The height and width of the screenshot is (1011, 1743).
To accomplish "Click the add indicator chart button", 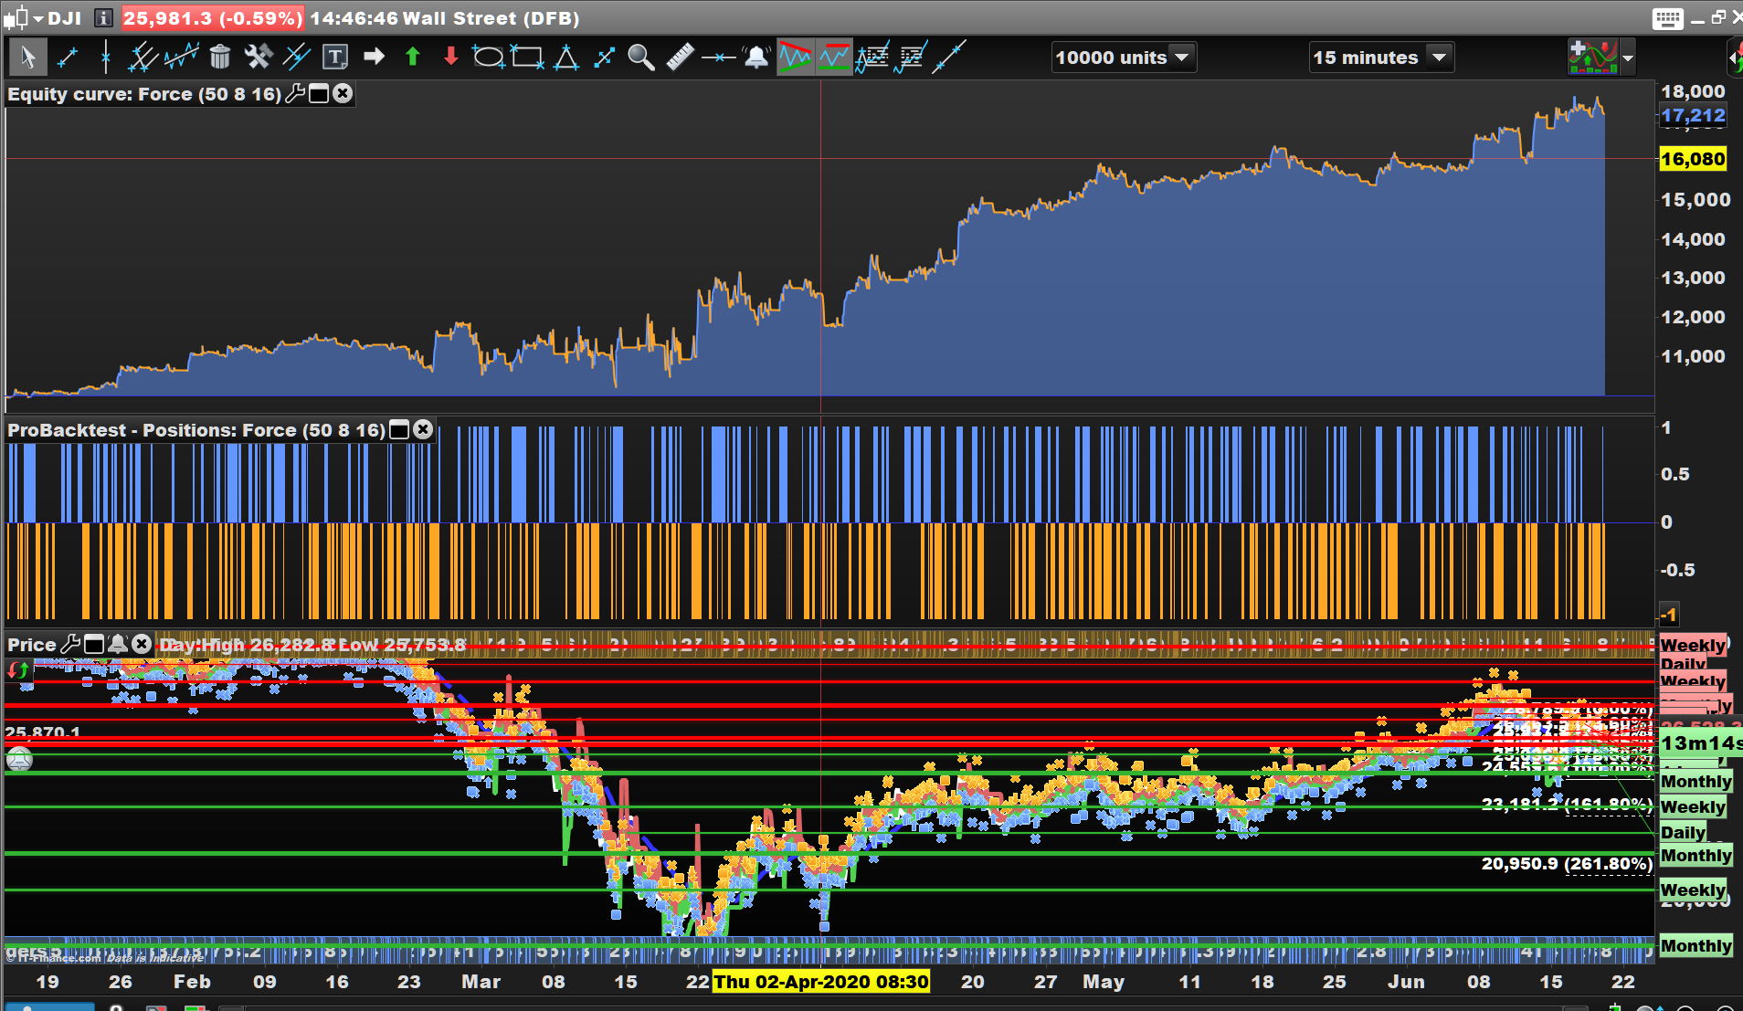I will [1592, 58].
